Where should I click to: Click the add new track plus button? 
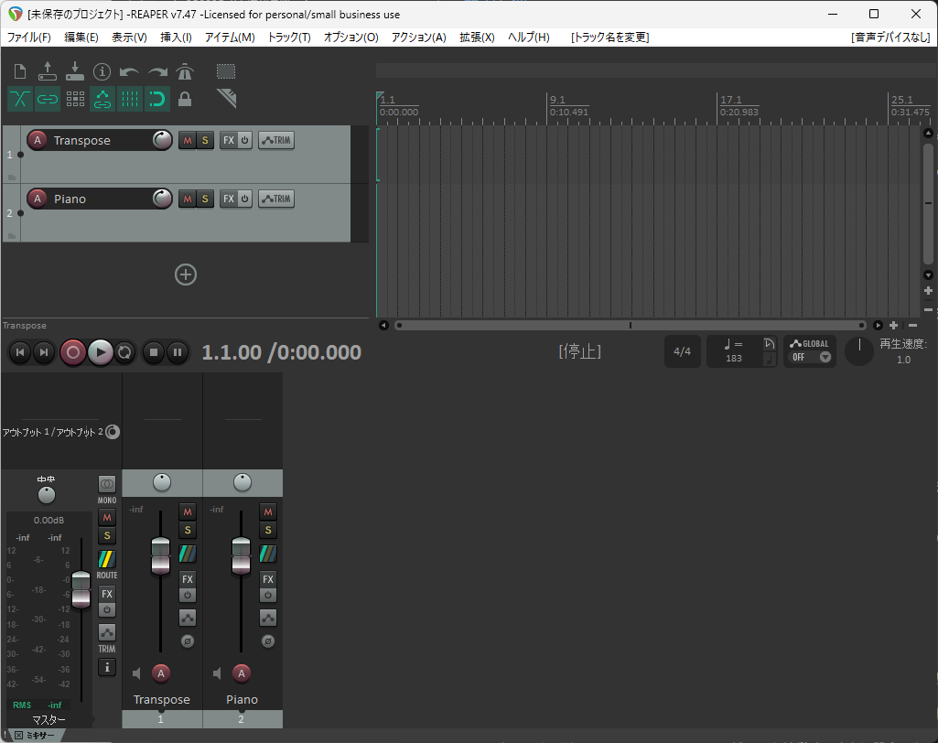click(186, 275)
